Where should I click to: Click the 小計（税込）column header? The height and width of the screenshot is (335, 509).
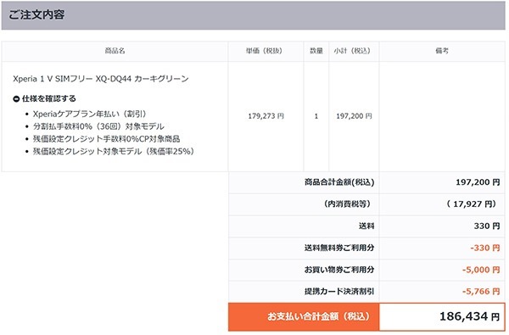354,51
